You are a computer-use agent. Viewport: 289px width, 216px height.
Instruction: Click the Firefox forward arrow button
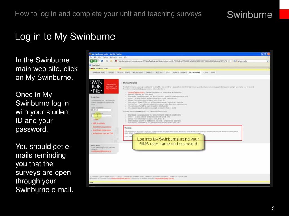[x=95, y=61]
